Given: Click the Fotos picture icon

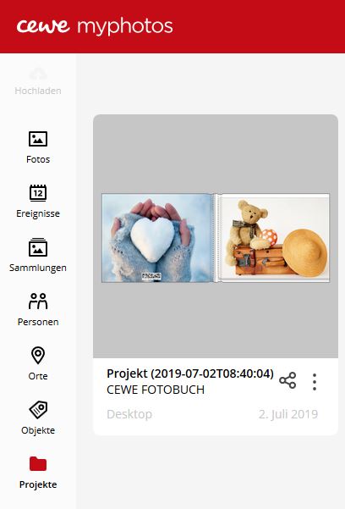Looking at the screenshot, I should (38, 139).
